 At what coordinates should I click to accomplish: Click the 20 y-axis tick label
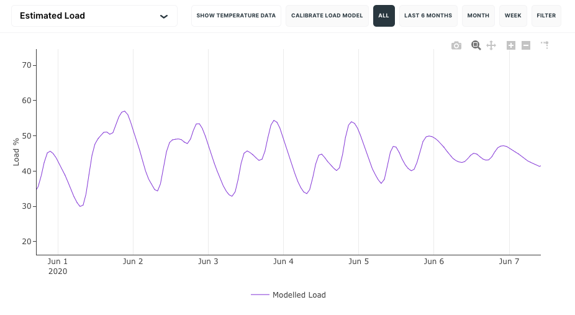[27, 242]
